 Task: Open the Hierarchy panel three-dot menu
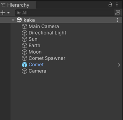(x=117, y=4)
